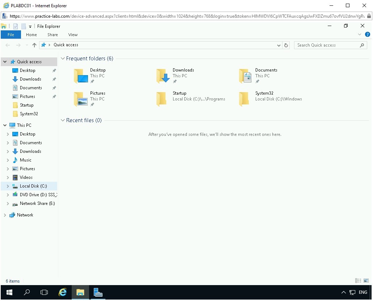Image resolution: width=373 pixels, height=301 pixels.
Task: Expand Music under This PC
Action: [x=8, y=160]
